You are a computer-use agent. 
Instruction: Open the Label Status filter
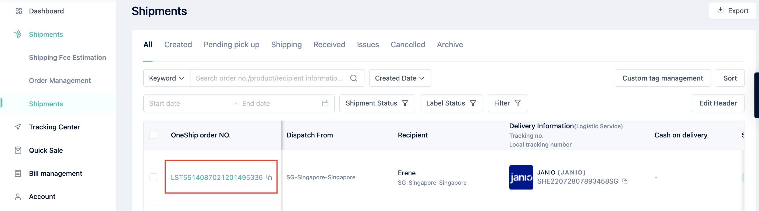coord(451,103)
